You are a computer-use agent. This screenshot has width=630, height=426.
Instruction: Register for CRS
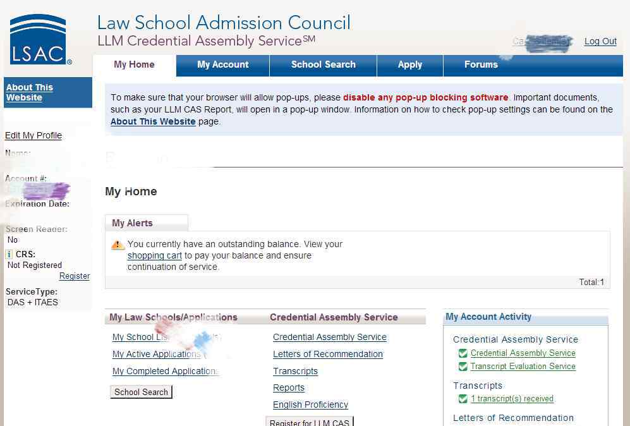tap(75, 276)
